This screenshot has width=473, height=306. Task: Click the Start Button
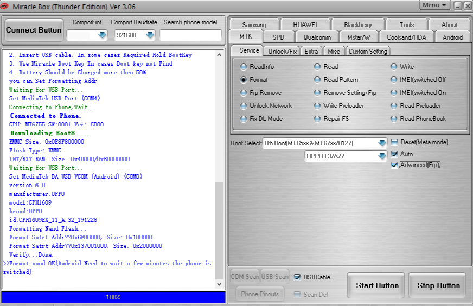tap(377, 285)
